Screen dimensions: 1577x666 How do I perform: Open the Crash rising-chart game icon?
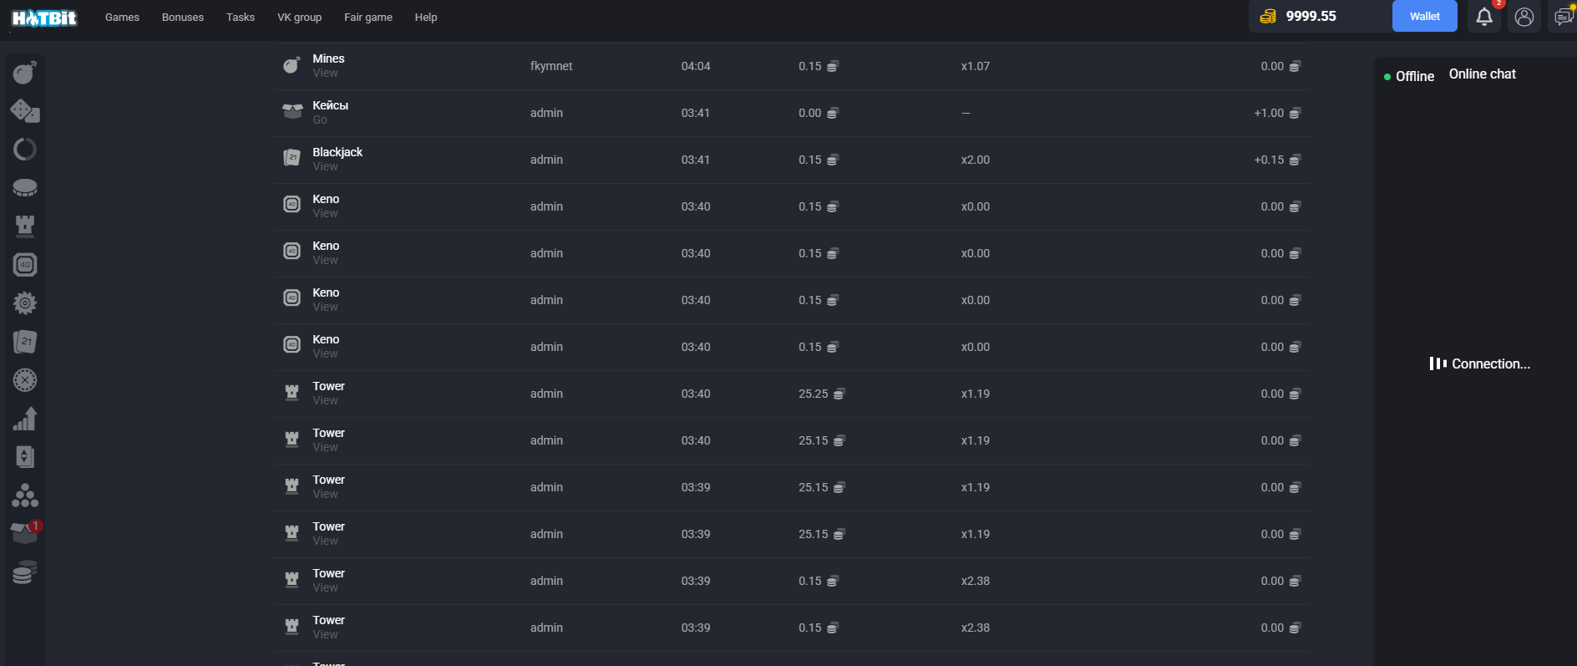click(25, 419)
